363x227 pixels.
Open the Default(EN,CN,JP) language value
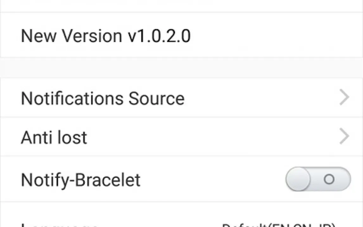tap(279, 225)
